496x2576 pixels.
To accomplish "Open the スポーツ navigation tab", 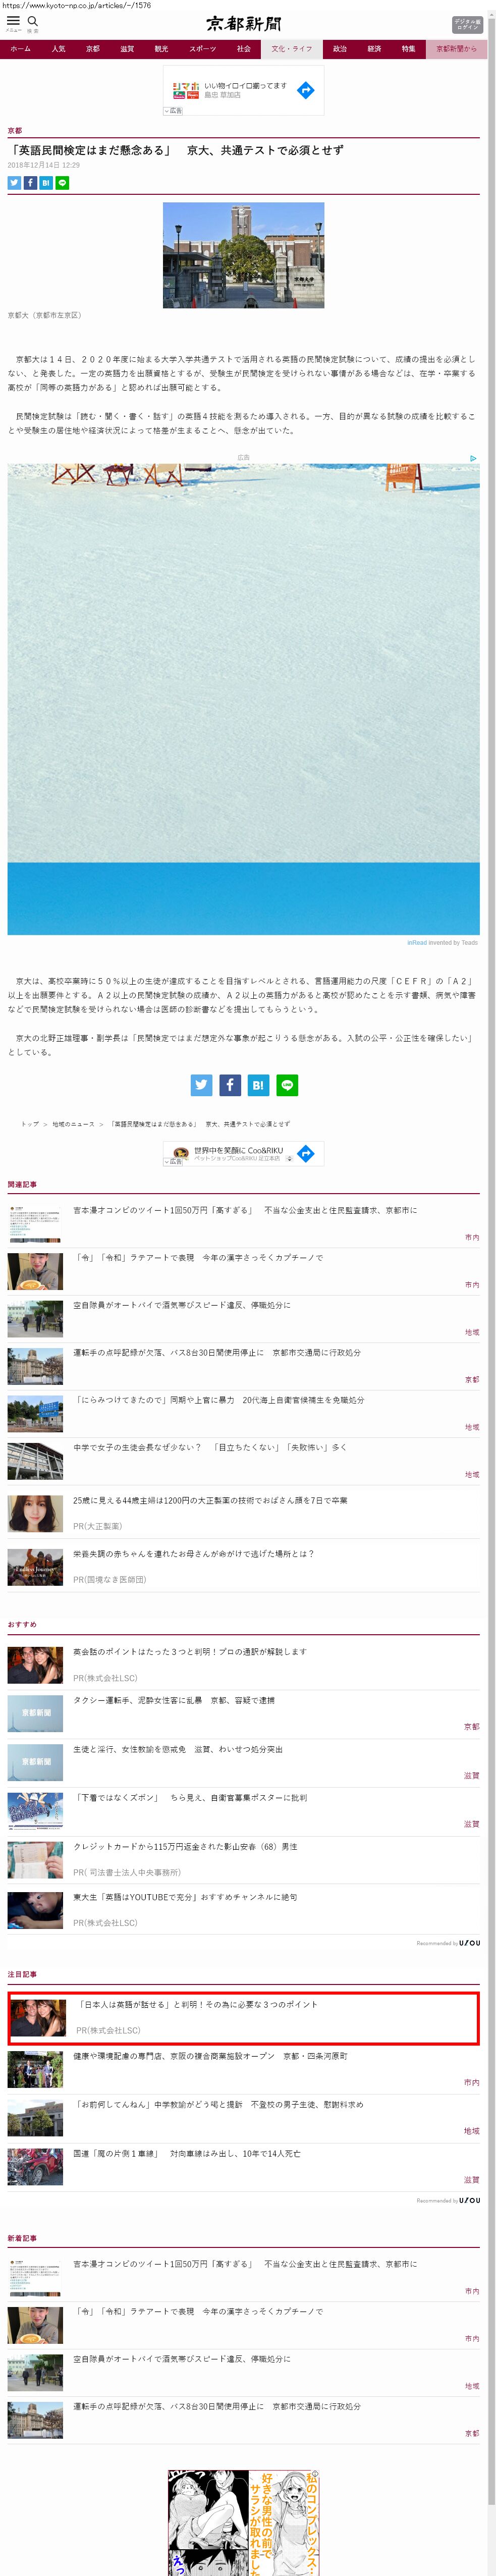I will click(202, 49).
